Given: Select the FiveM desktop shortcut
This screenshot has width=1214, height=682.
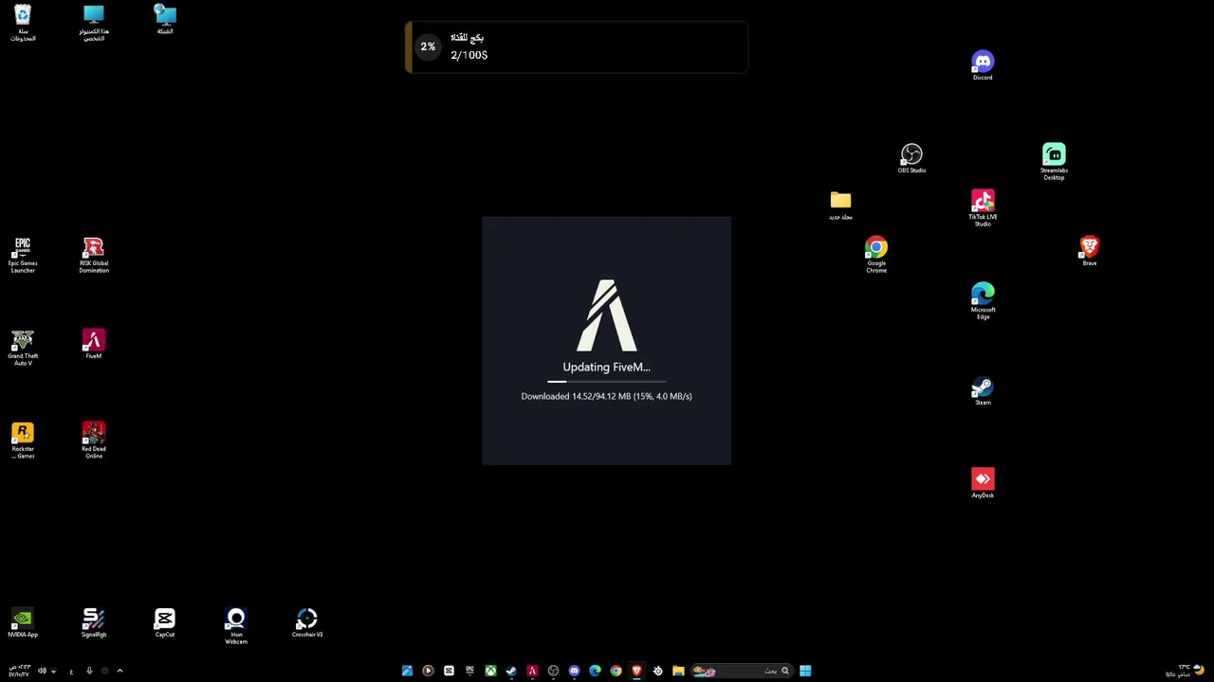Looking at the screenshot, I should (x=94, y=345).
